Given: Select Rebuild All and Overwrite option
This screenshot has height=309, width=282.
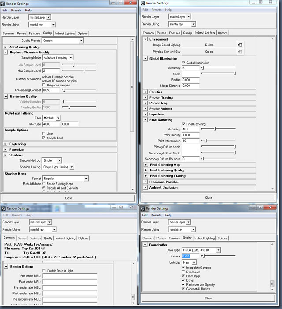Looking at the screenshot, I should pos(44,188).
